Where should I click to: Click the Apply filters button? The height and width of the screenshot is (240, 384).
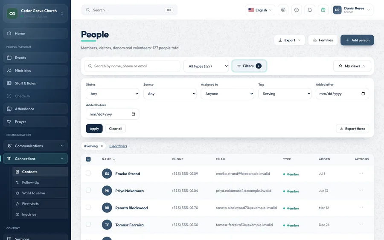coord(94,129)
